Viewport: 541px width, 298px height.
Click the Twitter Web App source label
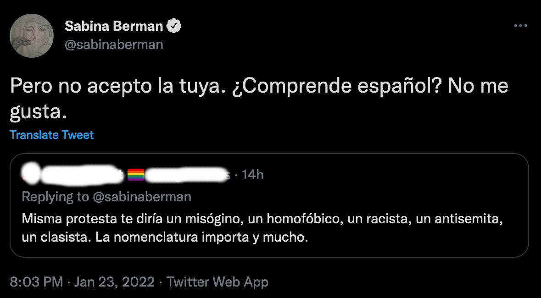[219, 282]
